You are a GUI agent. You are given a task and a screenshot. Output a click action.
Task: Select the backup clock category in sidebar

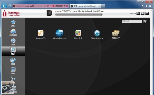click(13, 51)
